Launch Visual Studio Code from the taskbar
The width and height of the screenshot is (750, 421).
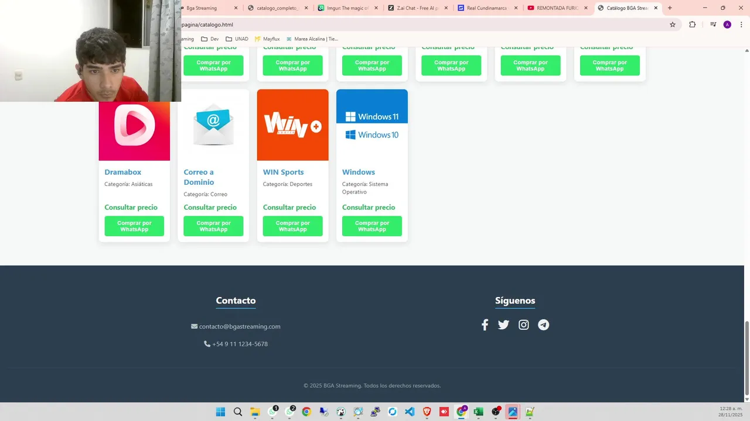point(410,412)
